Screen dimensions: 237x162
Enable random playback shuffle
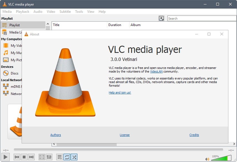coord(74,157)
